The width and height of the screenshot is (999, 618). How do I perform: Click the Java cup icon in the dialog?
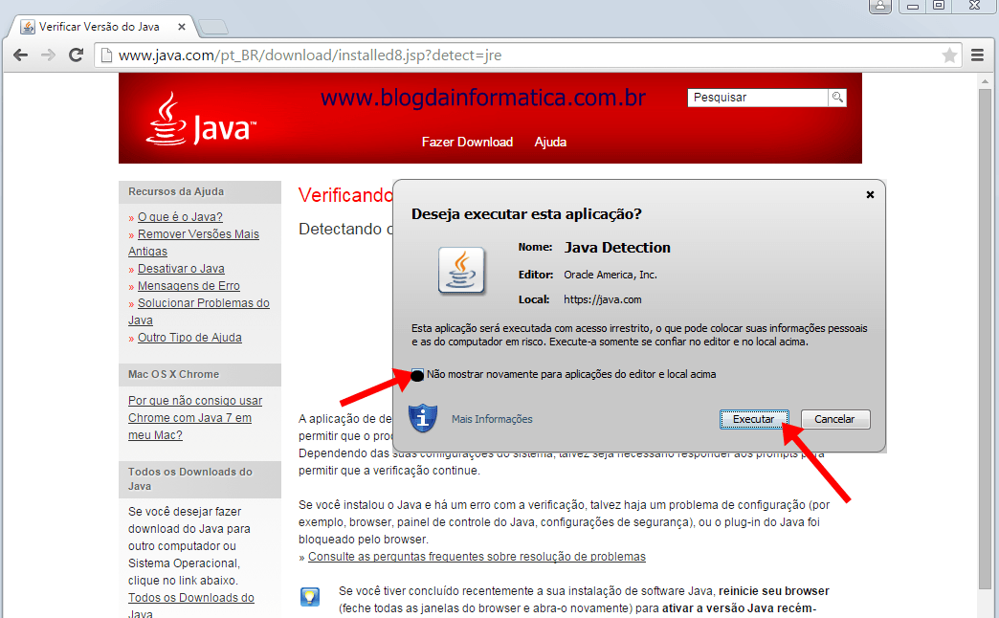[461, 271]
